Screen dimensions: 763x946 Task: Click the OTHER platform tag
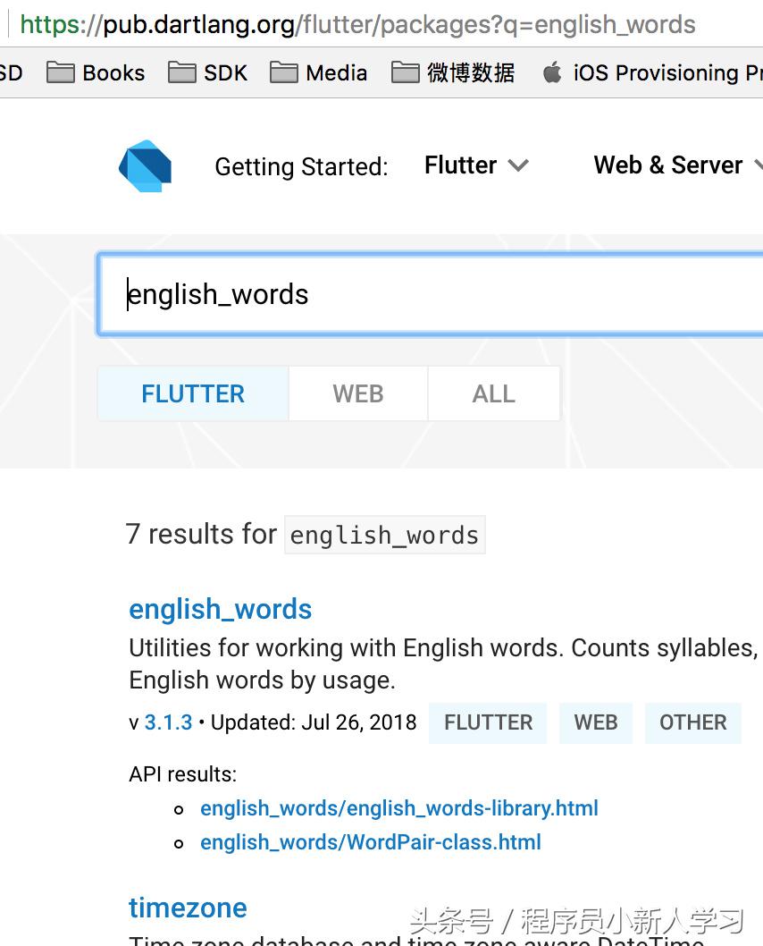[x=693, y=722]
